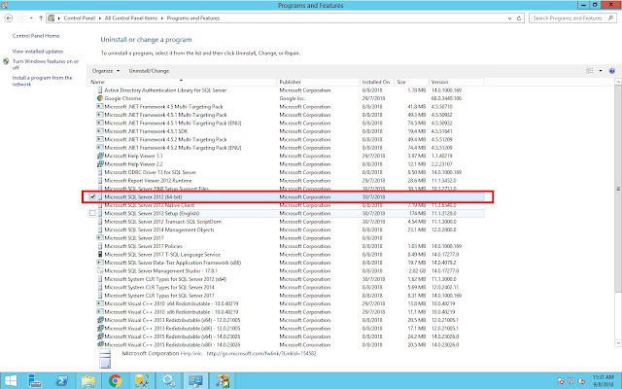Open File Explorer from the taskbar
The width and height of the screenshot is (622, 389).
click(88, 381)
